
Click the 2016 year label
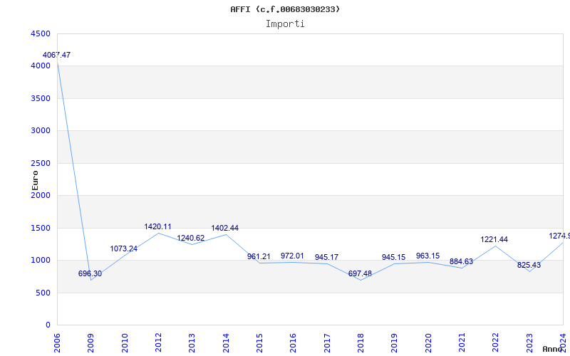click(x=294, y=343)
